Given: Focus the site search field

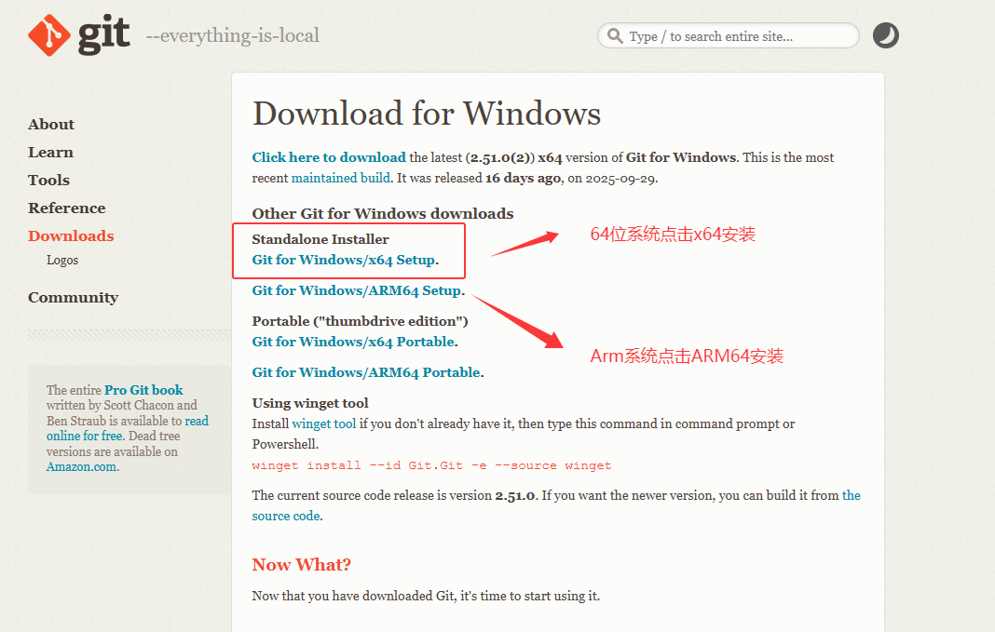Looking at the screenshot, I should (728, 35).
